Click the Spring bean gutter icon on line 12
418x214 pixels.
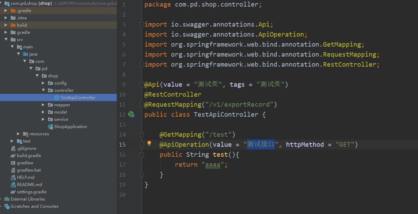click(x=131, y=114)
